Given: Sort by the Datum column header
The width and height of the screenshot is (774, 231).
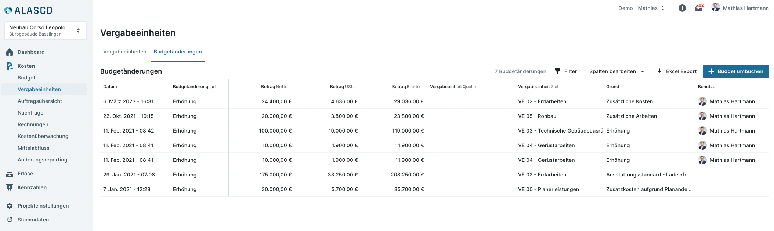Looking at the screenshot, I should point(110,87).
